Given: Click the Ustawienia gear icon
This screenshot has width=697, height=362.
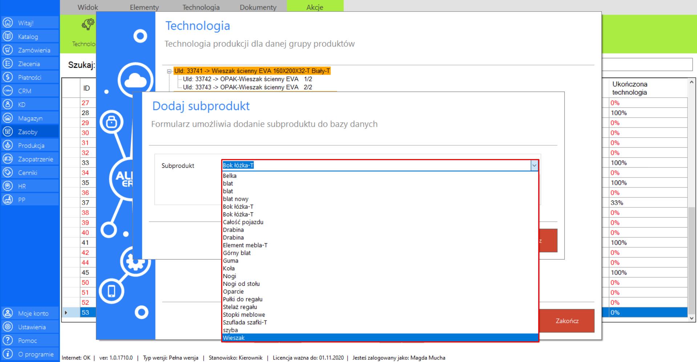Looking at the screenshot, I should (8, 327).
